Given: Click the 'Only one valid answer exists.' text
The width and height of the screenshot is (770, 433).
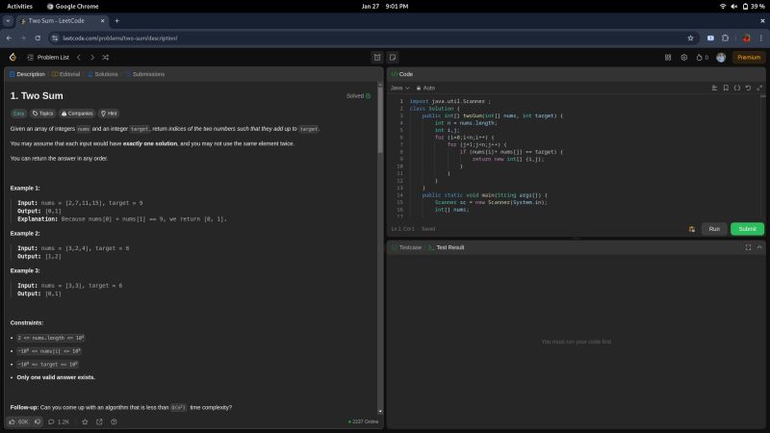Looking at the screenshot, I should pos(56,377).
